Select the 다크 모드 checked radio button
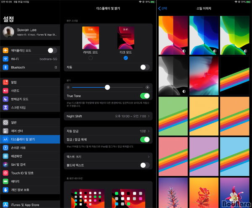 (126, 58)
